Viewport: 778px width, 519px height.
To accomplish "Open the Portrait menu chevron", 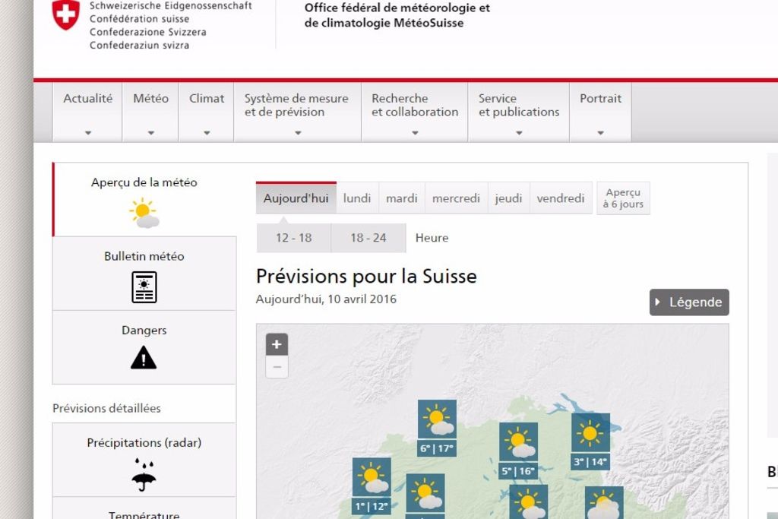I will pos(600,131).
